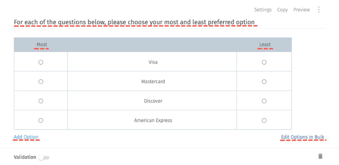Select the Most option for Discover
339x165 pixels.
pos(40,101)
